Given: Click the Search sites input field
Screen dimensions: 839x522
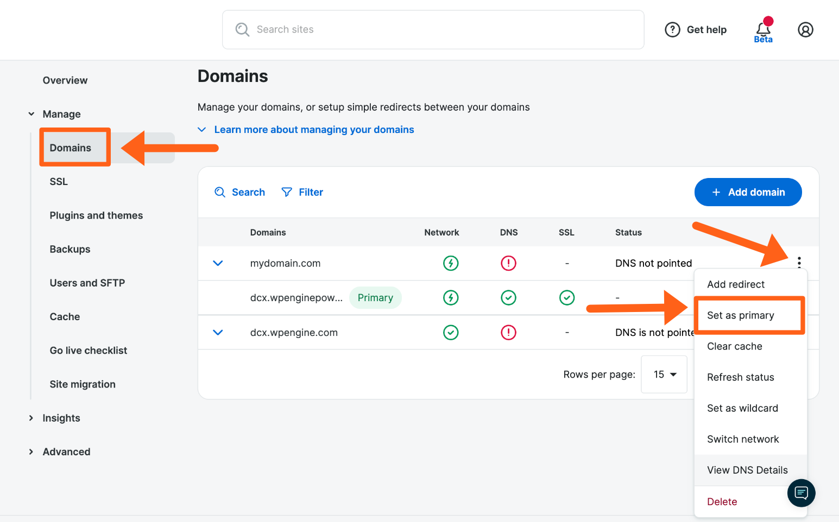Looking at the screenshot, I should (433, 29).
